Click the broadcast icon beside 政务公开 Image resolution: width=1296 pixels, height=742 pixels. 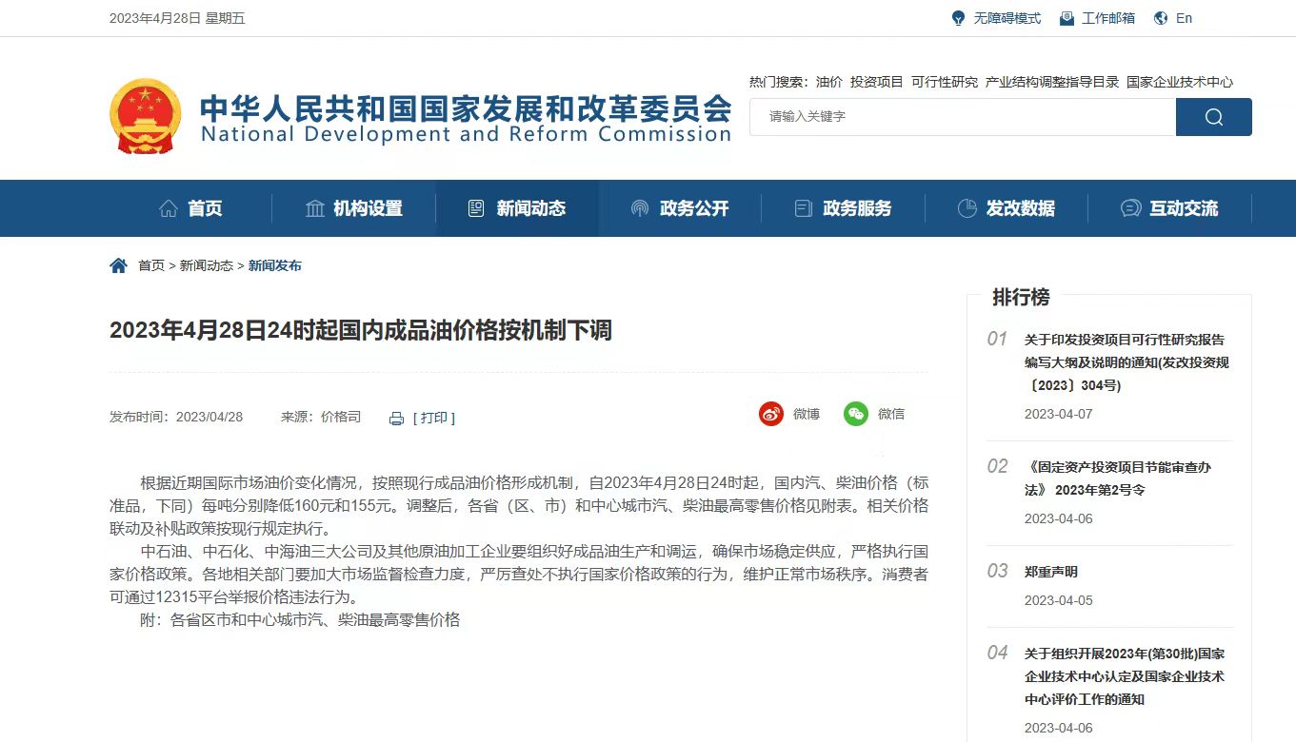[640, 208]
